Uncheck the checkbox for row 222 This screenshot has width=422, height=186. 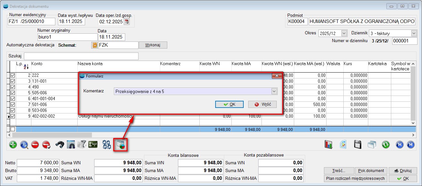[x=13, y=75]
